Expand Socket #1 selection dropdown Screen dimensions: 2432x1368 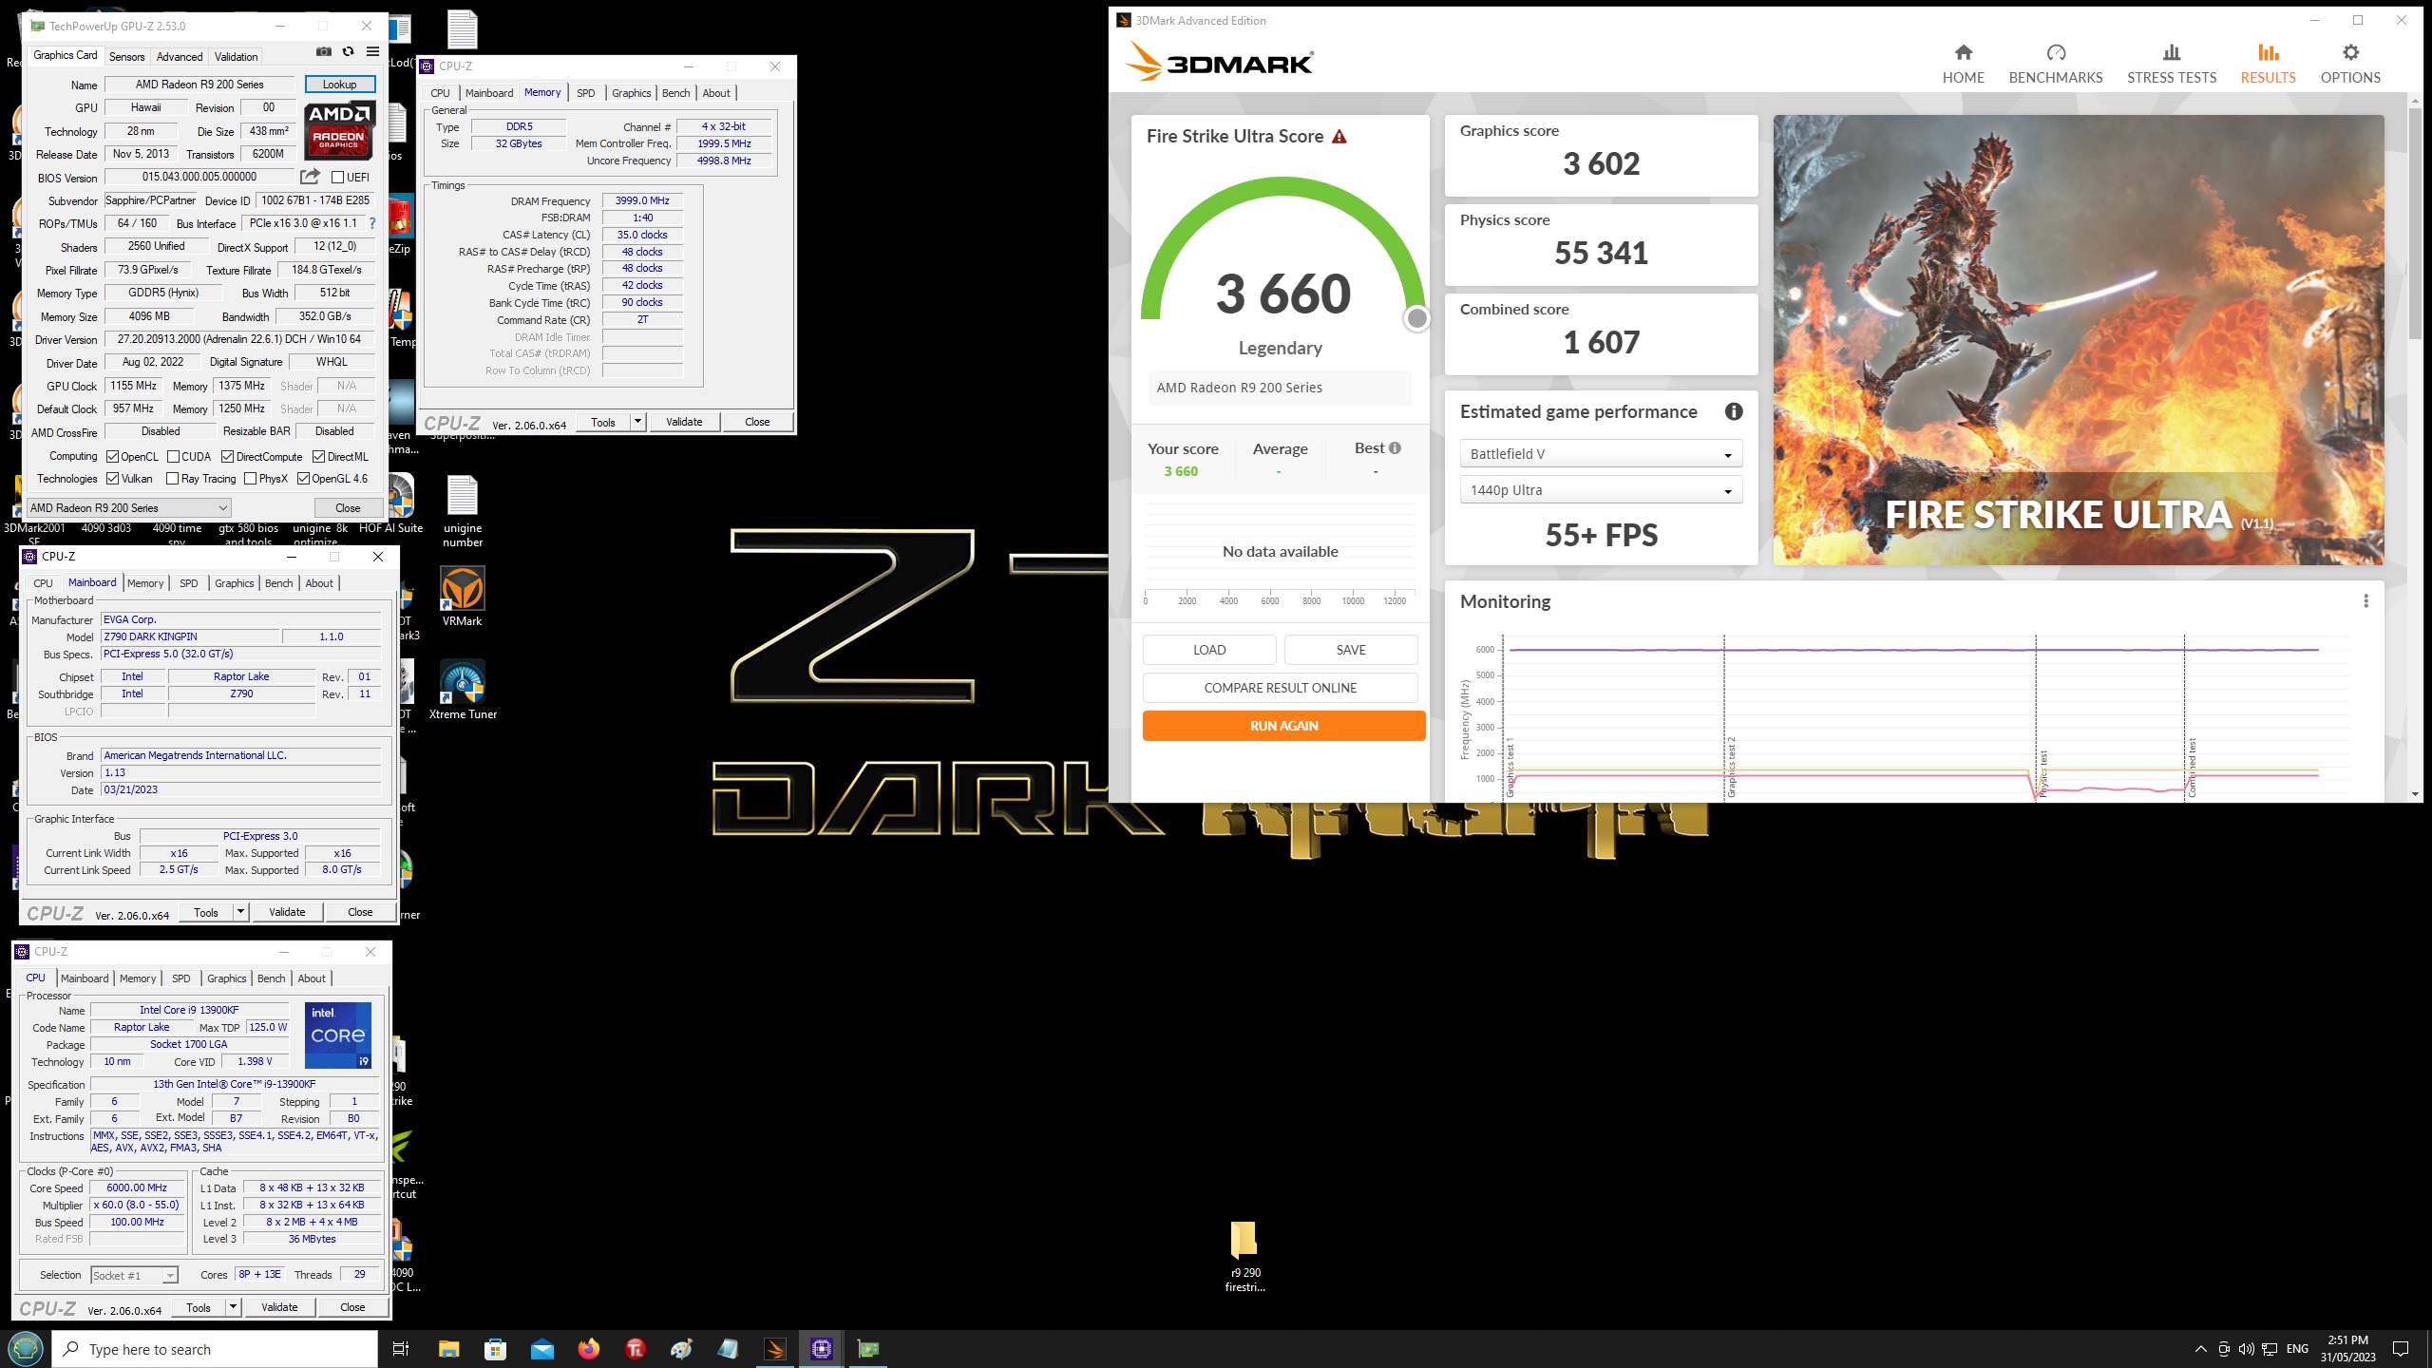tap(134, 1275)
